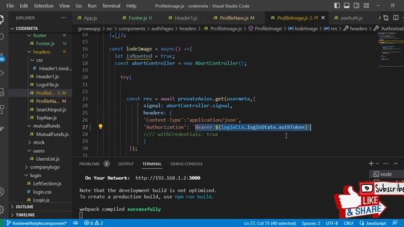Image resolution: width=404 pixels, height=227 pixels.
Task: Click CRLF end of line selector
Action: point(348,223)
